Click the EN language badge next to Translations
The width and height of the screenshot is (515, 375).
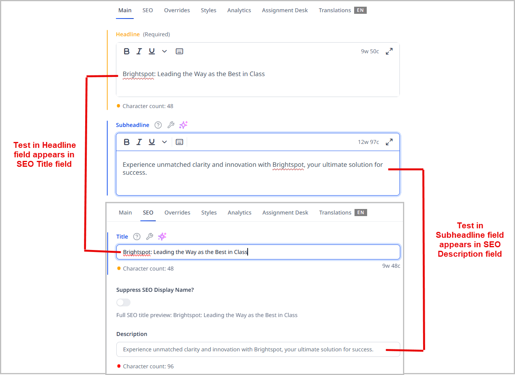pyautogui.click(x=360, y=10)
